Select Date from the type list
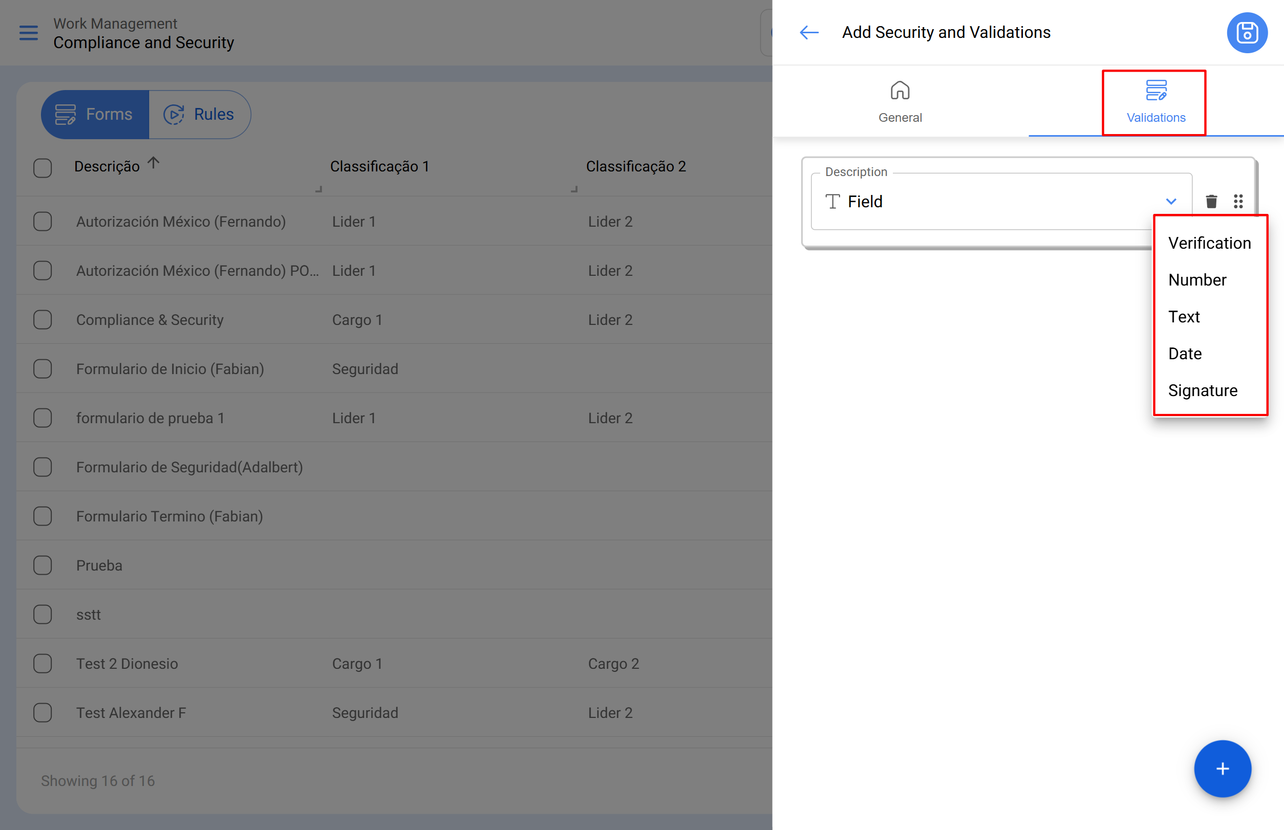Screen dimensions: 1284x830 (1185, 354)
